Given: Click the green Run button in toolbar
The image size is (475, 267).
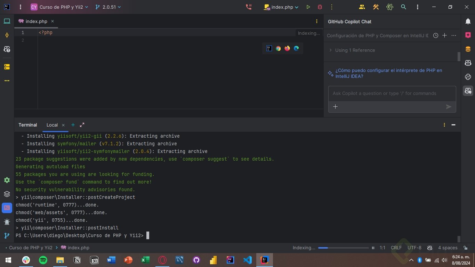Looking at the screenshot, I should click(x=308, y=7).
